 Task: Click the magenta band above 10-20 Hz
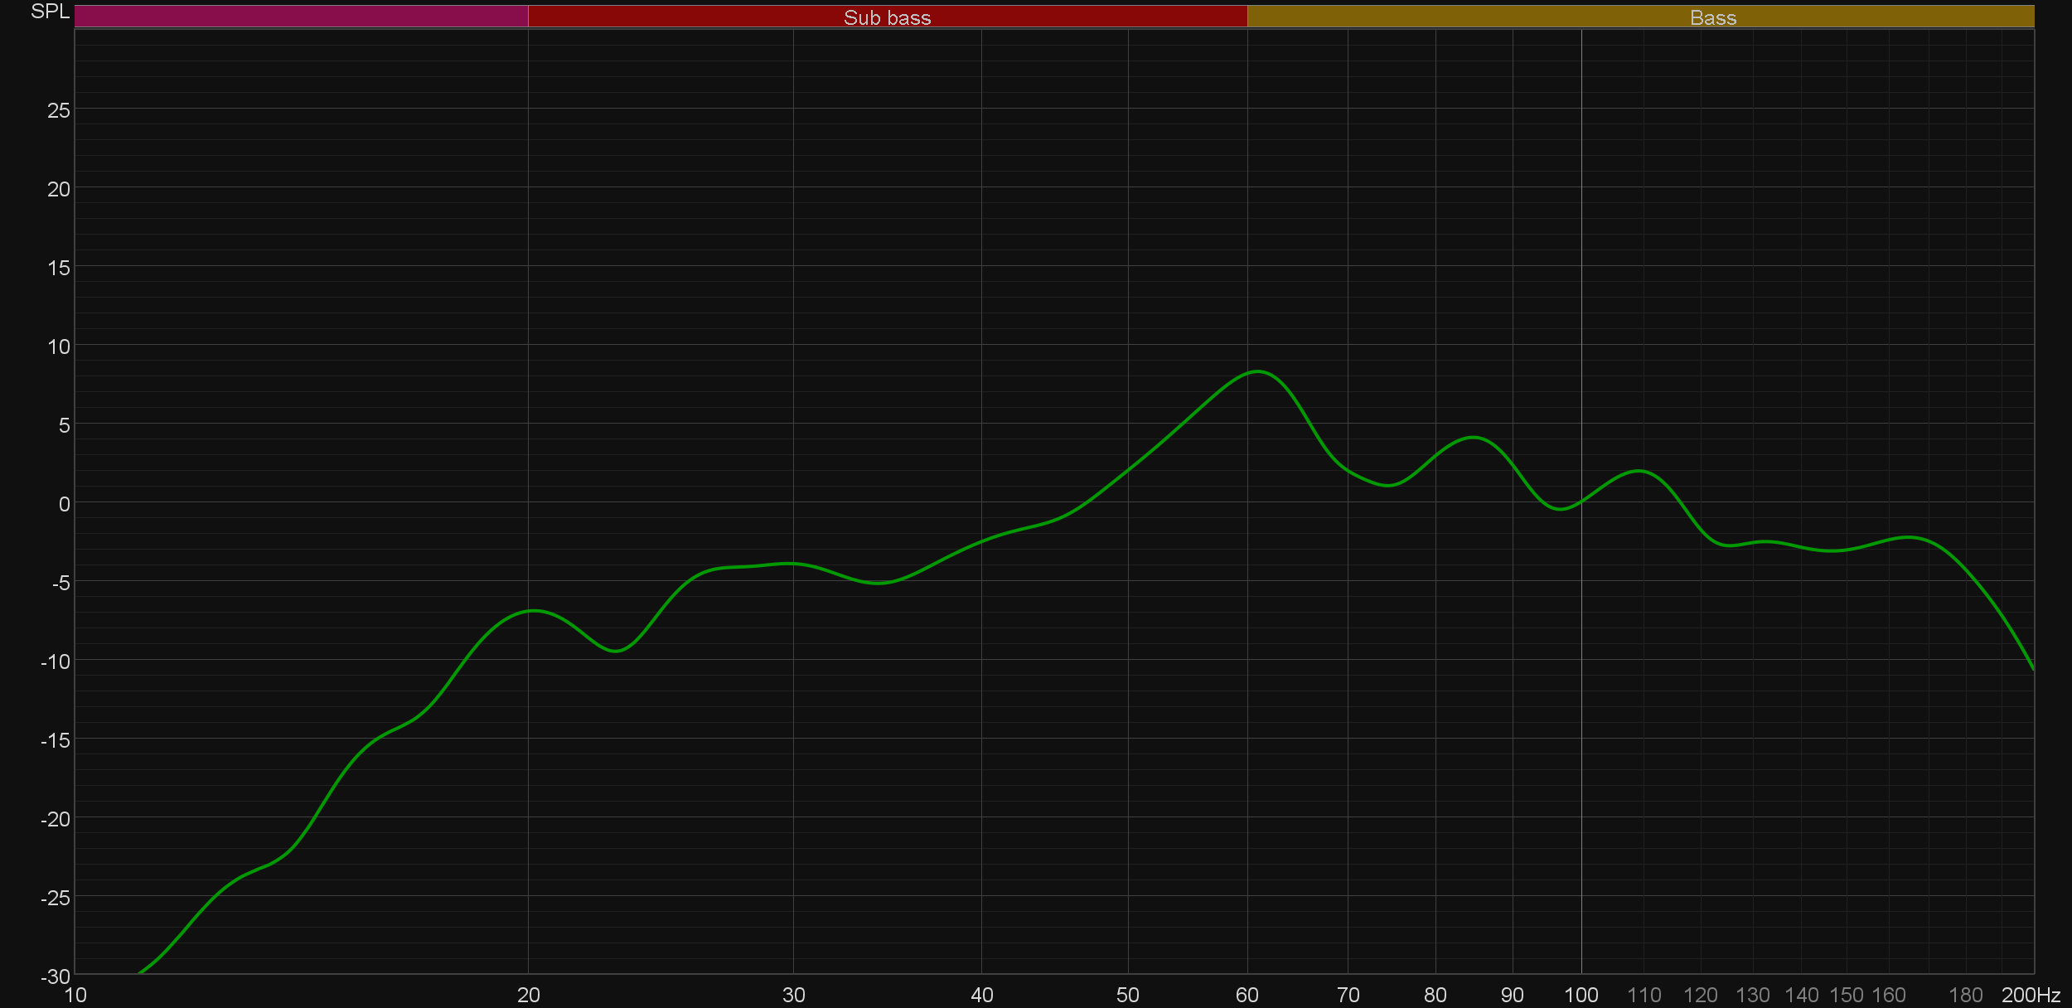point(301,17)
